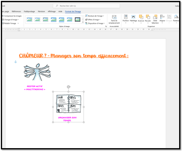Open Bordure de l'image dropdown

click(95, 16)
